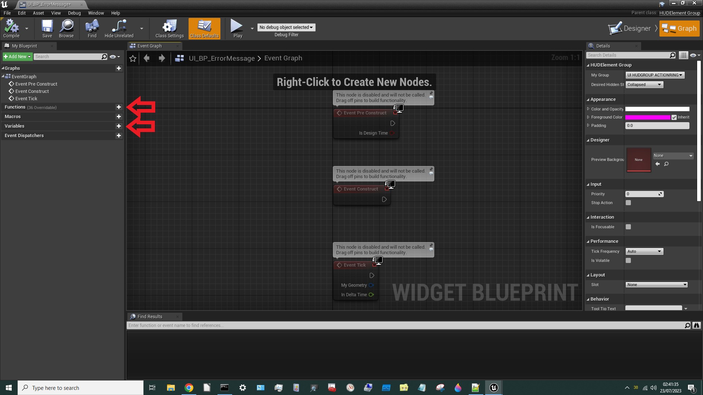Click the Priority number field

[644, 194]
